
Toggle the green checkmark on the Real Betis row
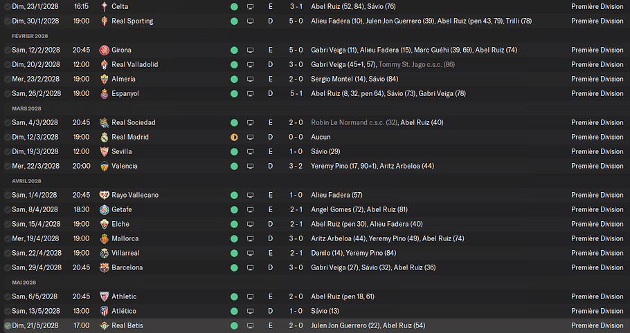point(7,326)
